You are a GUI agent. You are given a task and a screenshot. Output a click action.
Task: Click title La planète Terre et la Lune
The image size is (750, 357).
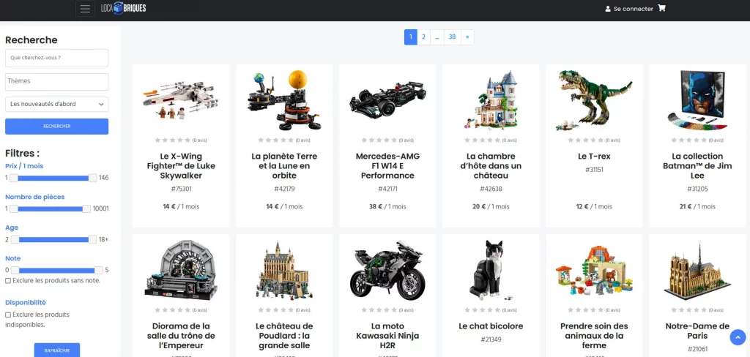click(284, 166)
